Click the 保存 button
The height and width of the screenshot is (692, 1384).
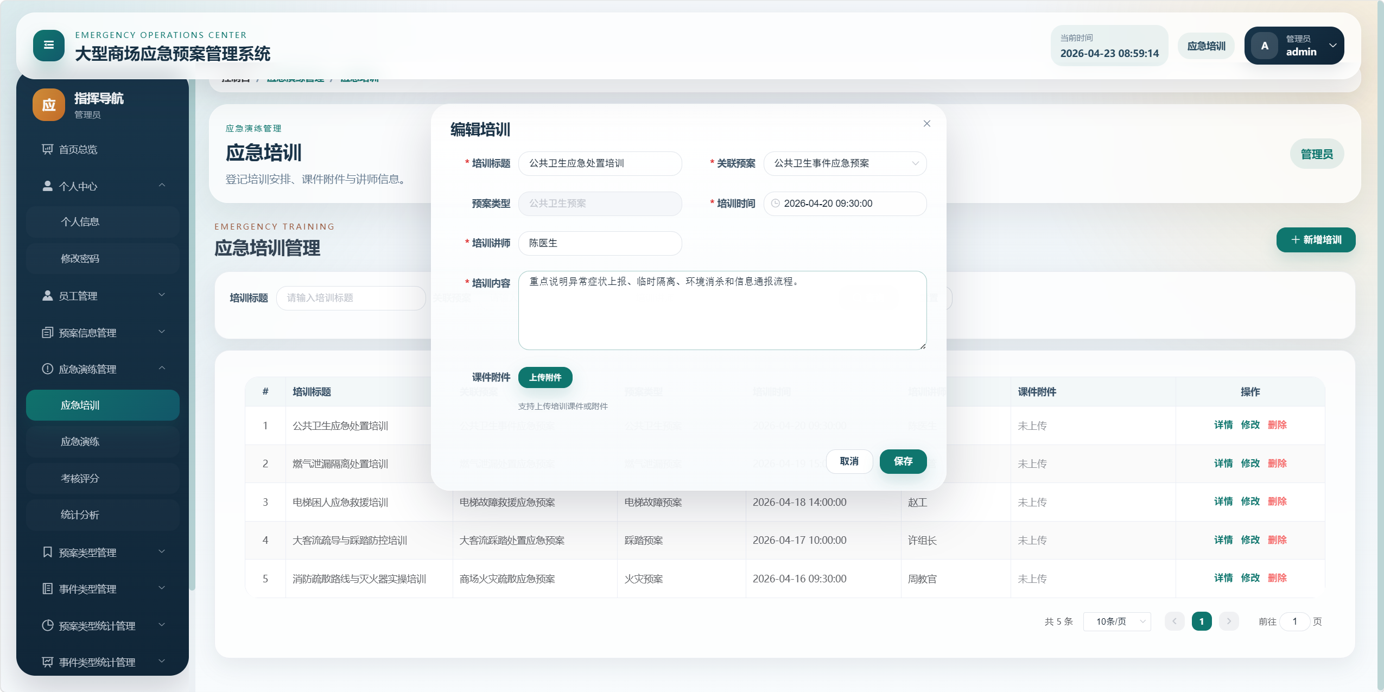click(x=903, y=461)
